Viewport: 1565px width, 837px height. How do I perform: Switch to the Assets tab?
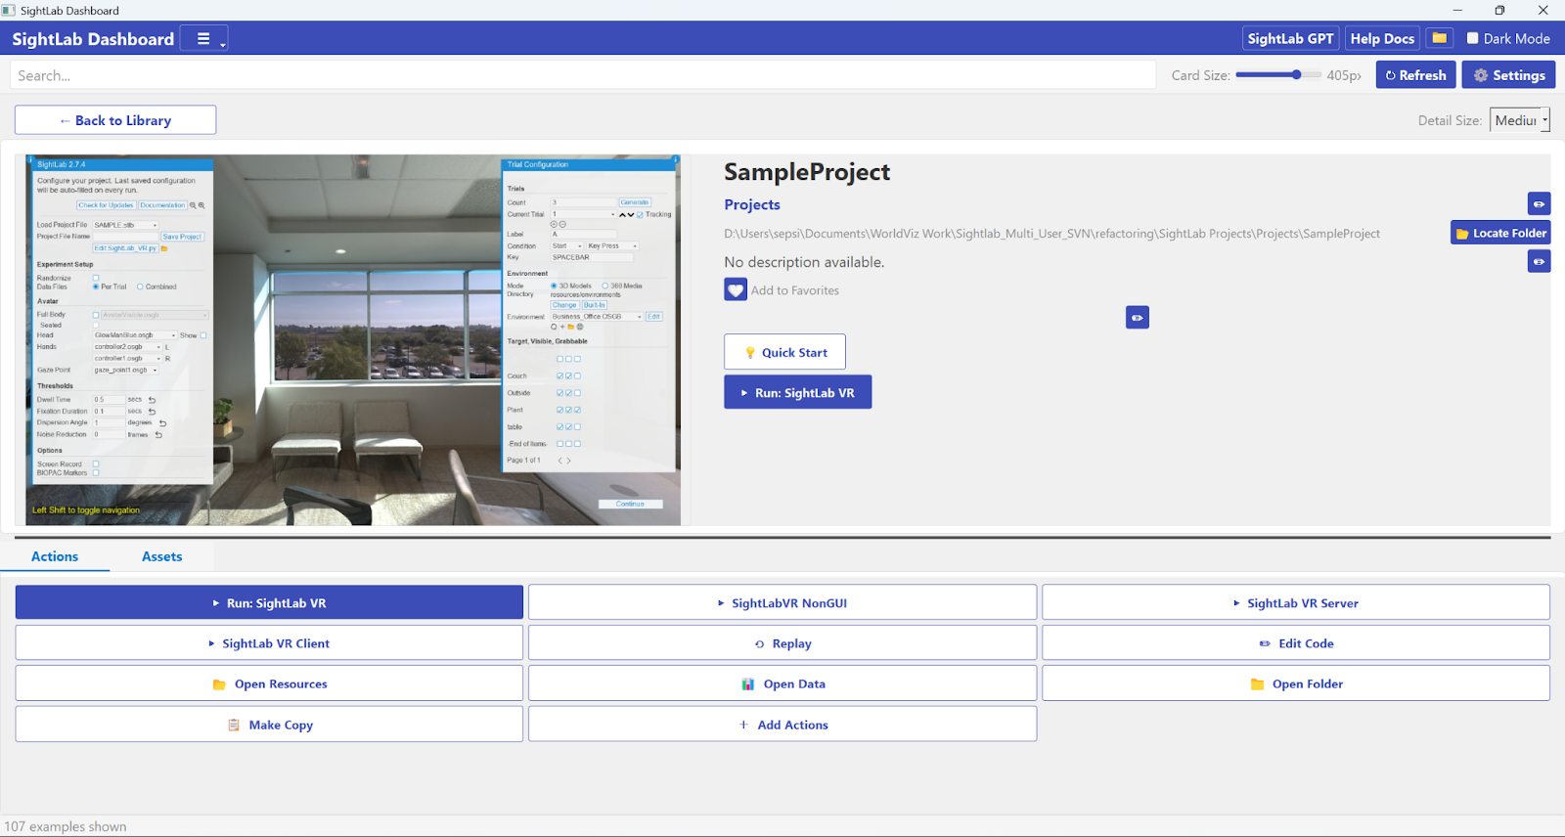click(x=161, y=556)
